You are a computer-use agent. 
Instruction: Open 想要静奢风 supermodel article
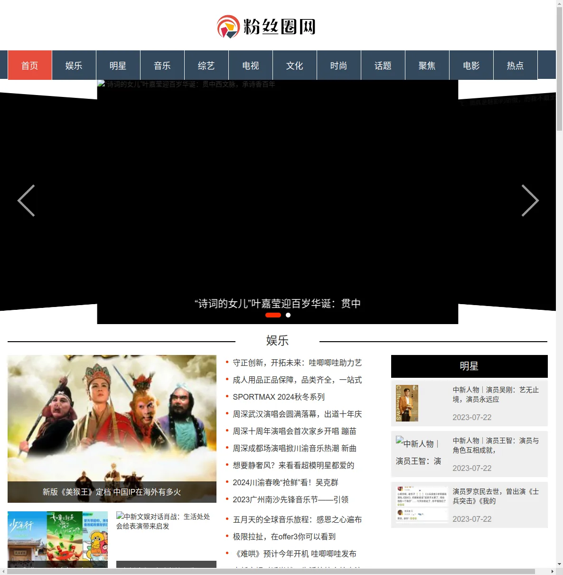click(x=293, y=465)
